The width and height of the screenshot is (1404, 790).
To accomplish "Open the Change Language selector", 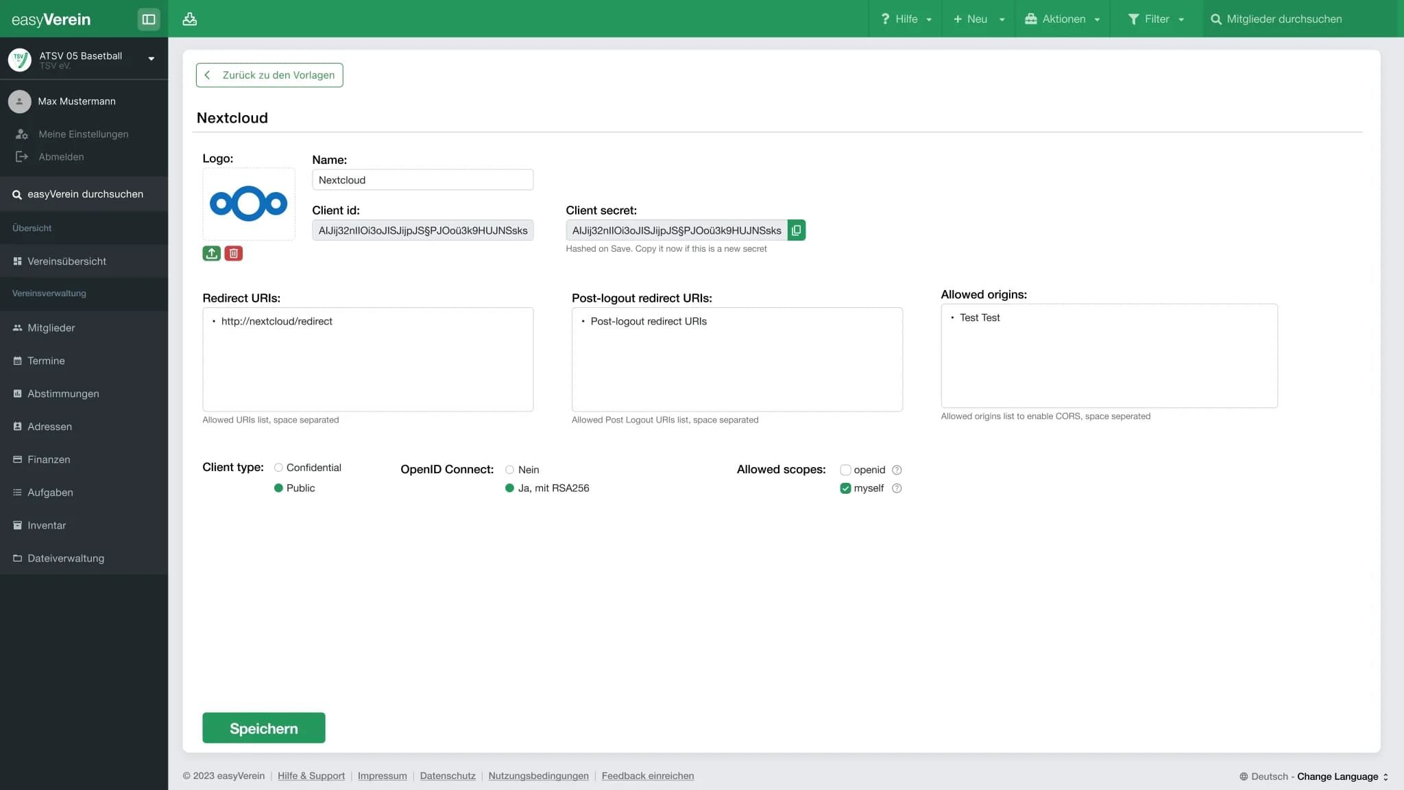I will pos(1342,776).
